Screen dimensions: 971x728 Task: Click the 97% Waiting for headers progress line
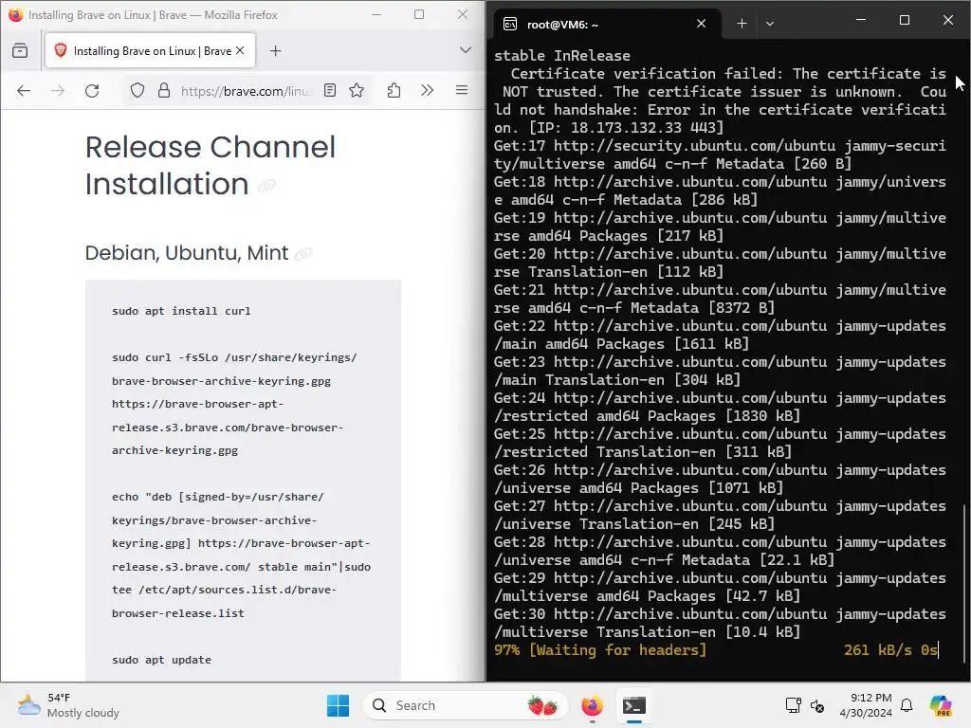point(716,650)
